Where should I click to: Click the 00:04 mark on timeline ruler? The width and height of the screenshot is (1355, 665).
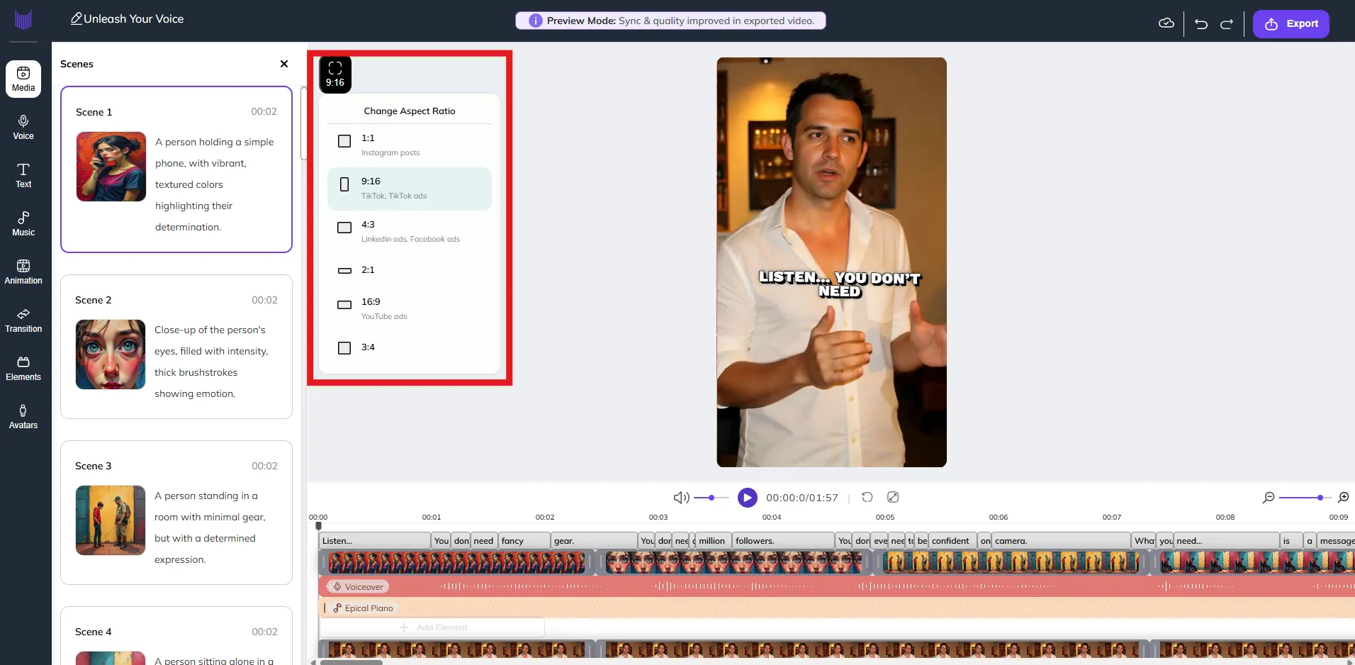click(772, 518)
